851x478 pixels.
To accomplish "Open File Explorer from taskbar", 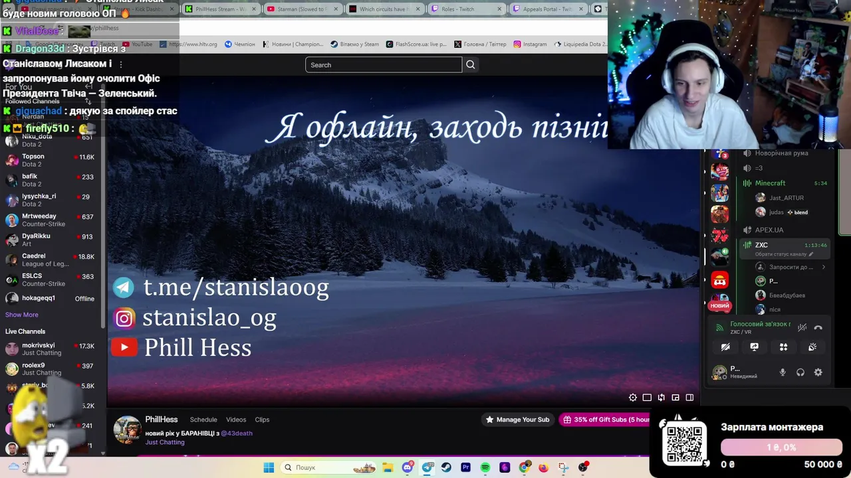I will [388, 467].
